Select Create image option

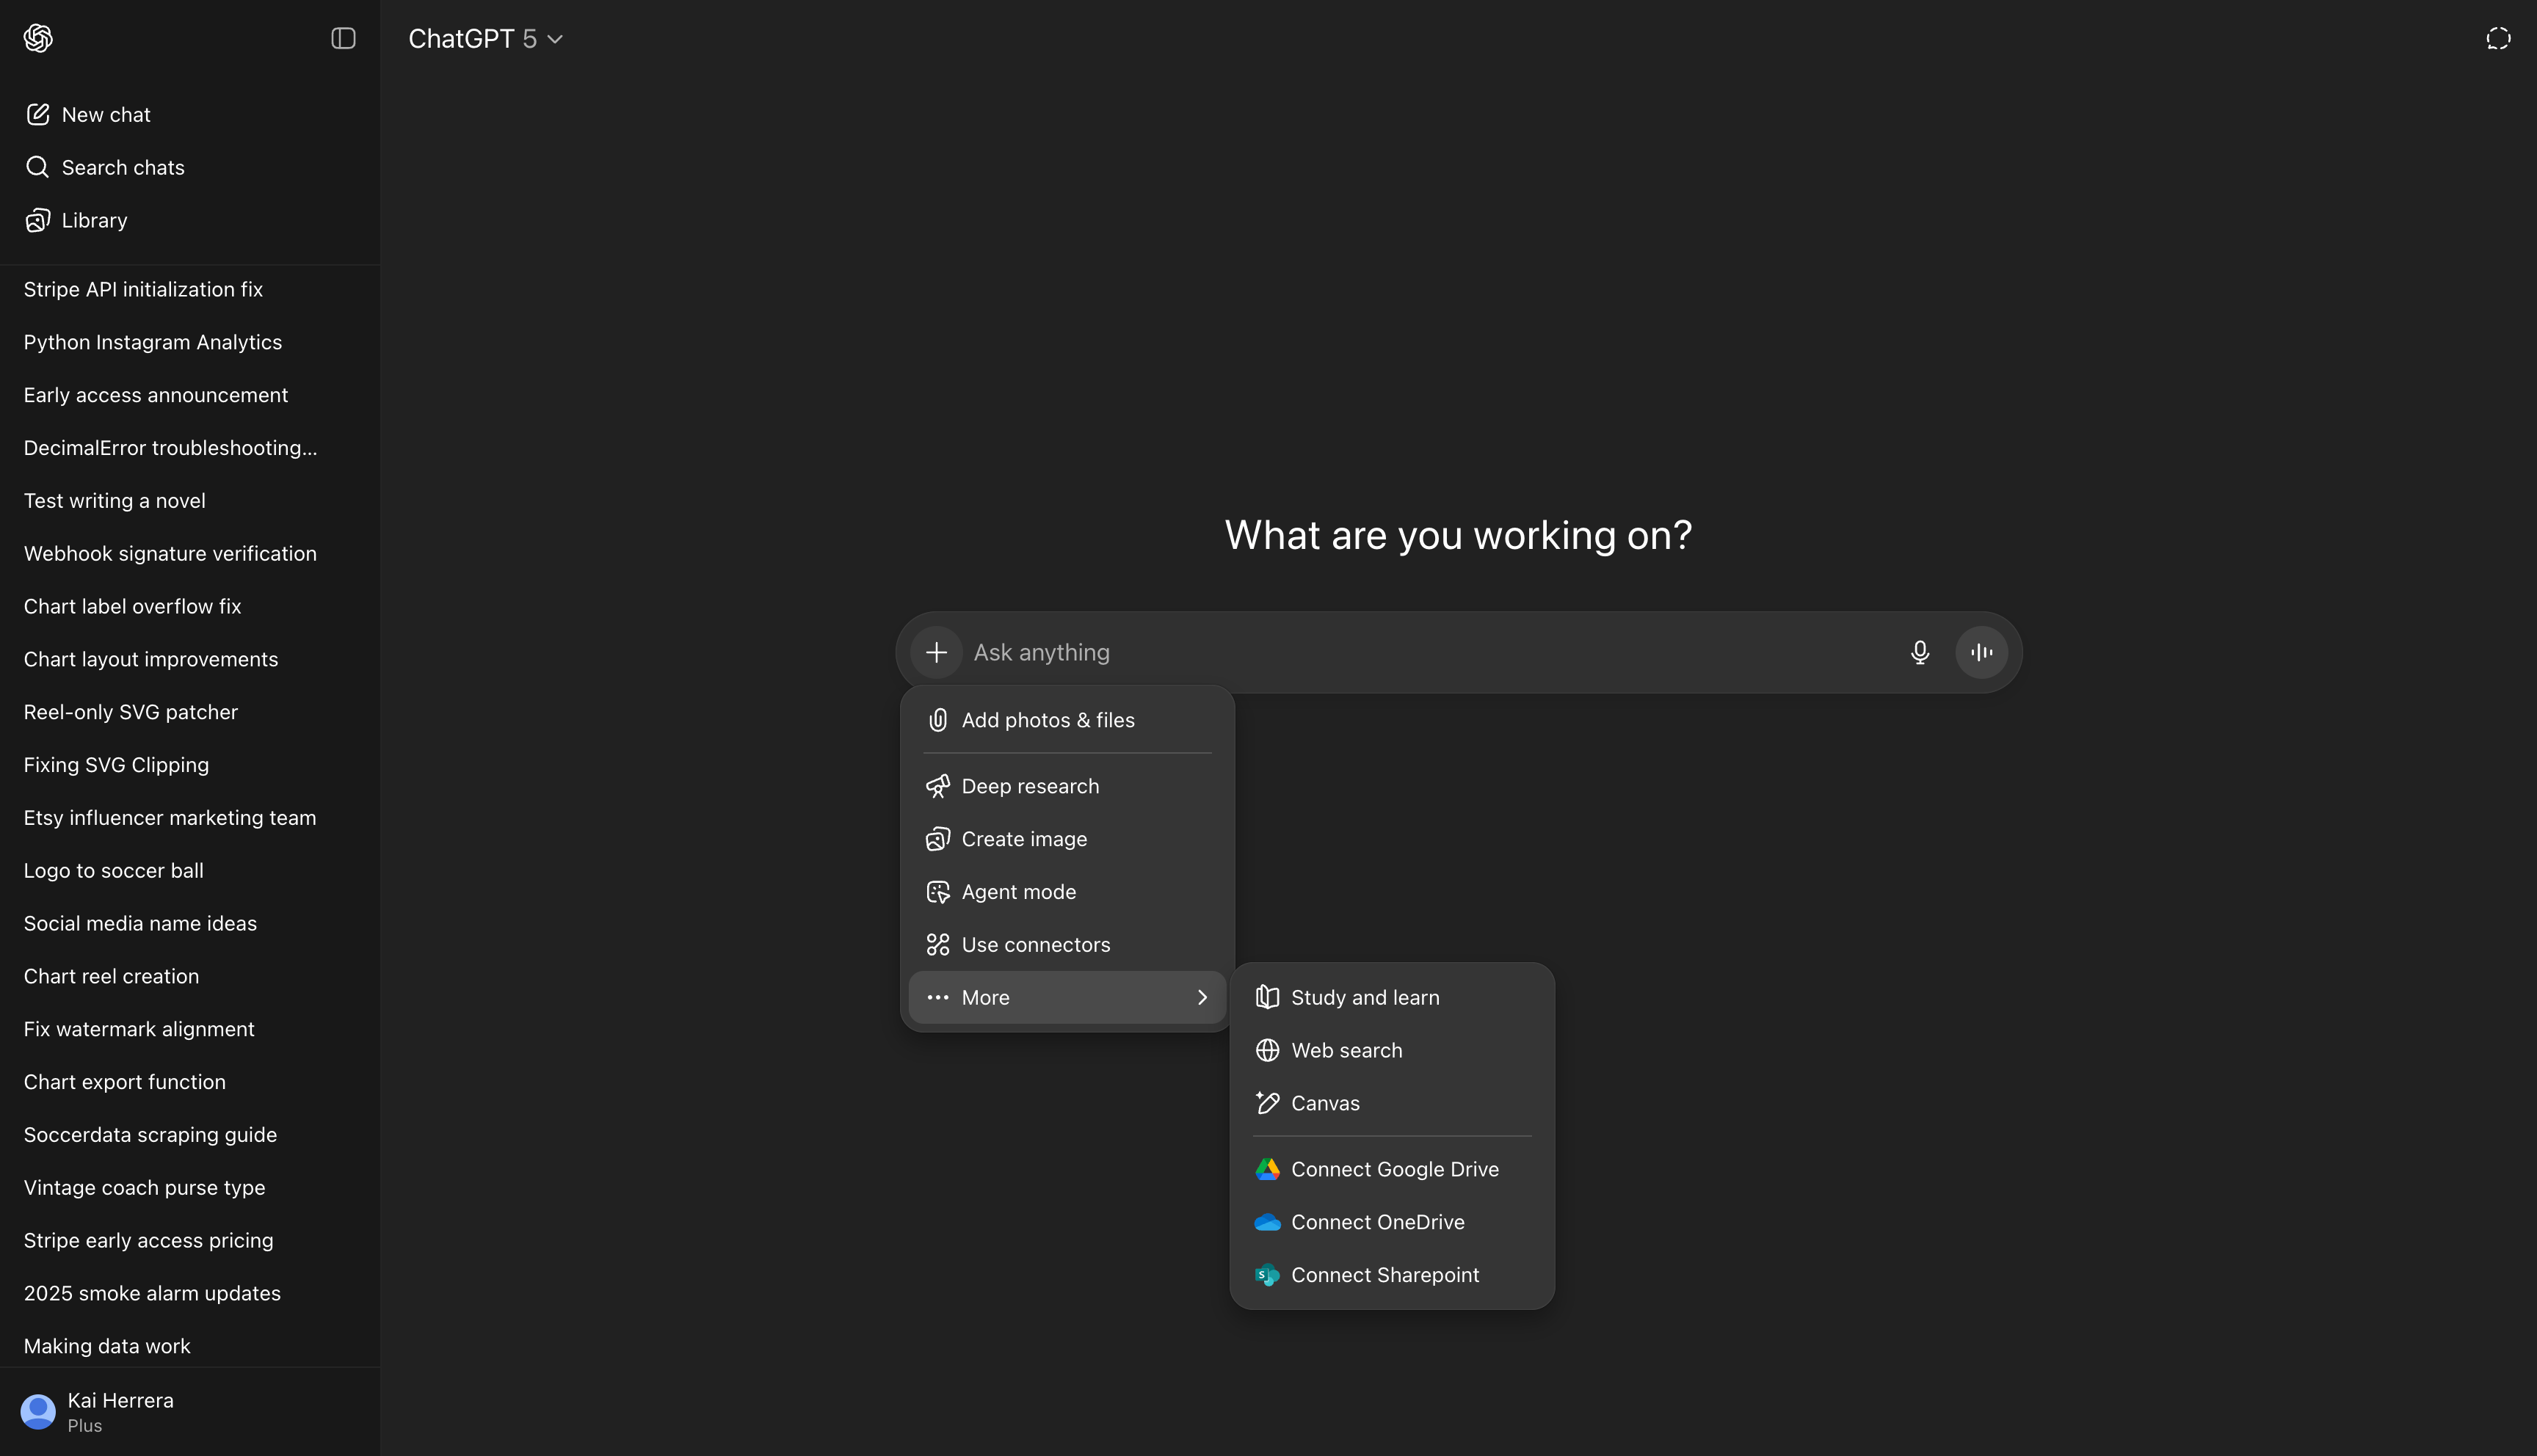(x=1023, y=839)
